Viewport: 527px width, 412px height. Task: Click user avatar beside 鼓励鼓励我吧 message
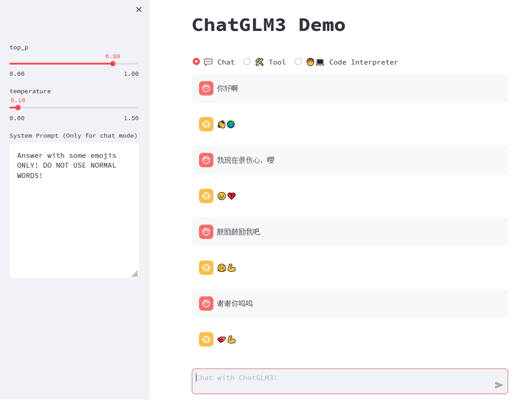(x=206, y=232)
